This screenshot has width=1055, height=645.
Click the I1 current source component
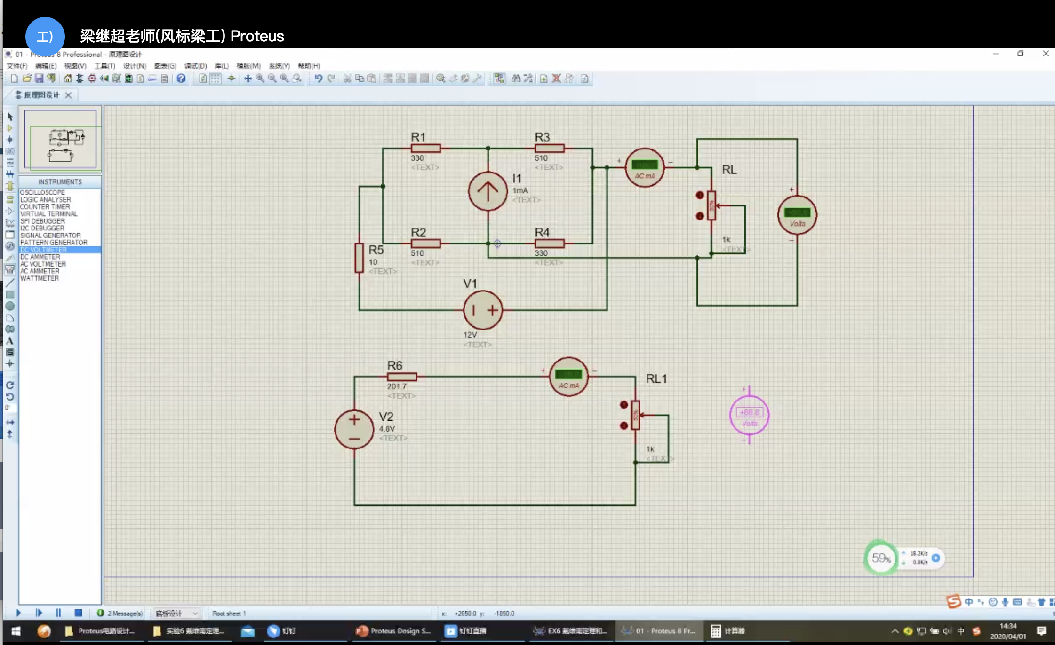(488, 191)
